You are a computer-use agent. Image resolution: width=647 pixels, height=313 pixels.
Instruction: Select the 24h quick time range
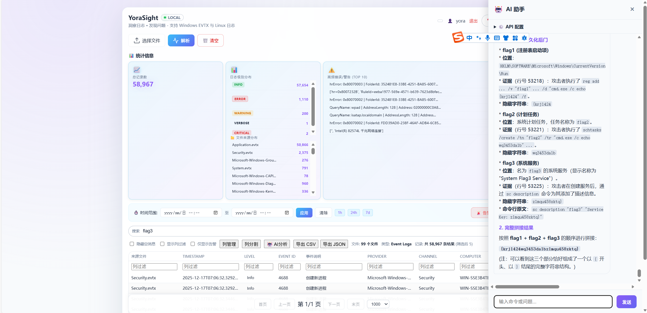pos(354,213)
